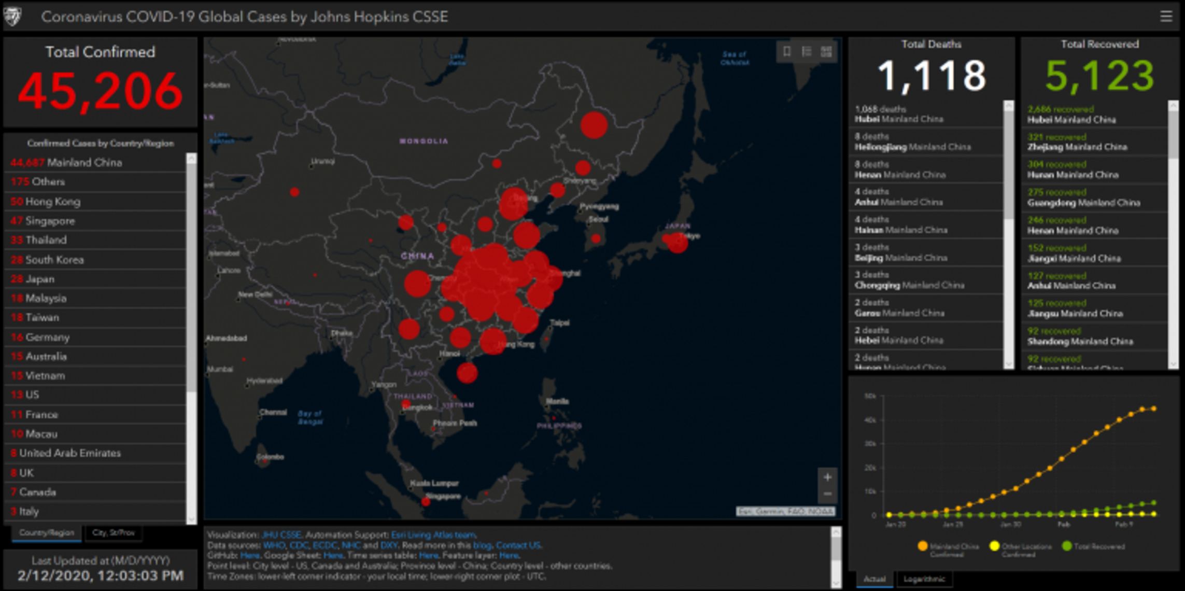Zoom out the map with minus button
Image resolution: width=1185 pixels, height=591 pixels.
[x=827, y=494]
